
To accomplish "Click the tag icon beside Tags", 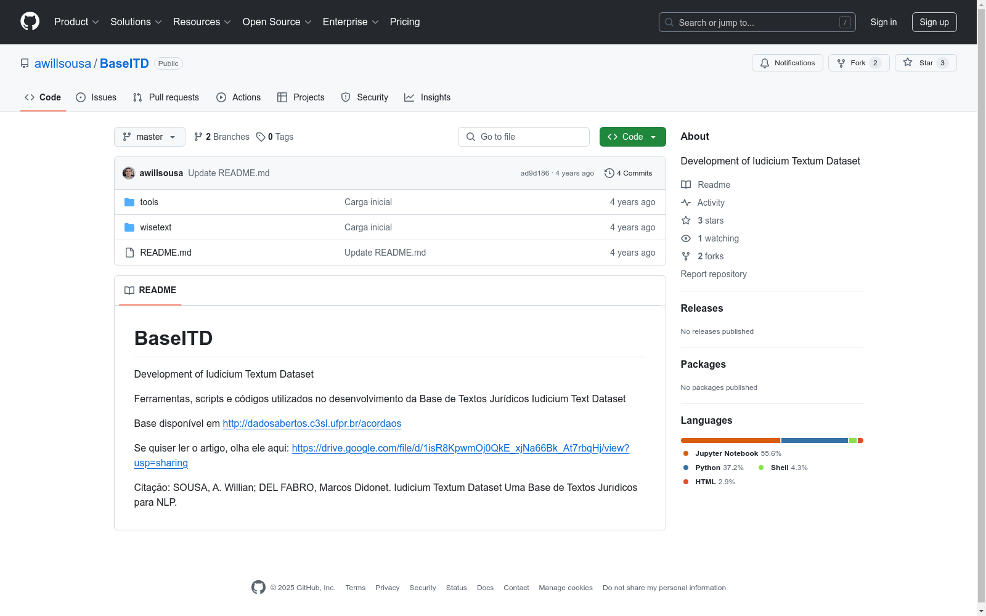I will pos(261,137).
